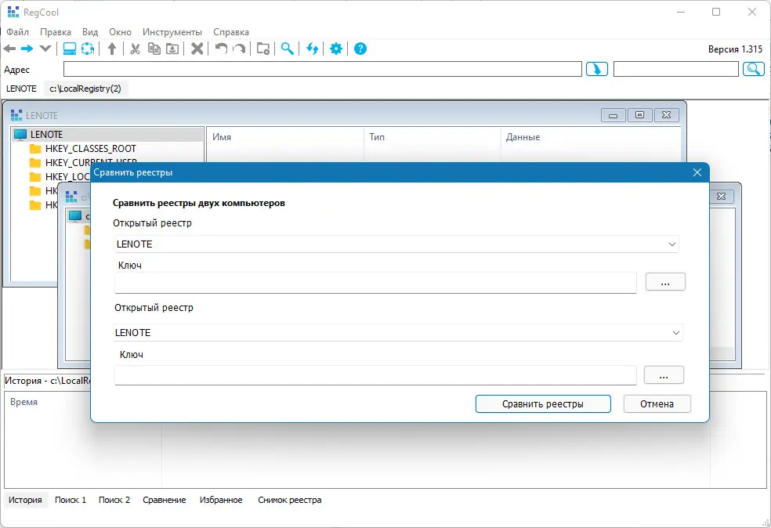The width and height of the screenshot is (771, 528).
Task: Click the back arrow in toolbar
Action: pyautogui.click(x=10, y=49)
